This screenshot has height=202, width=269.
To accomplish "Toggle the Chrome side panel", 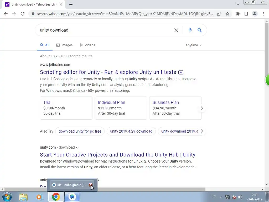I will tap(246, 14).
